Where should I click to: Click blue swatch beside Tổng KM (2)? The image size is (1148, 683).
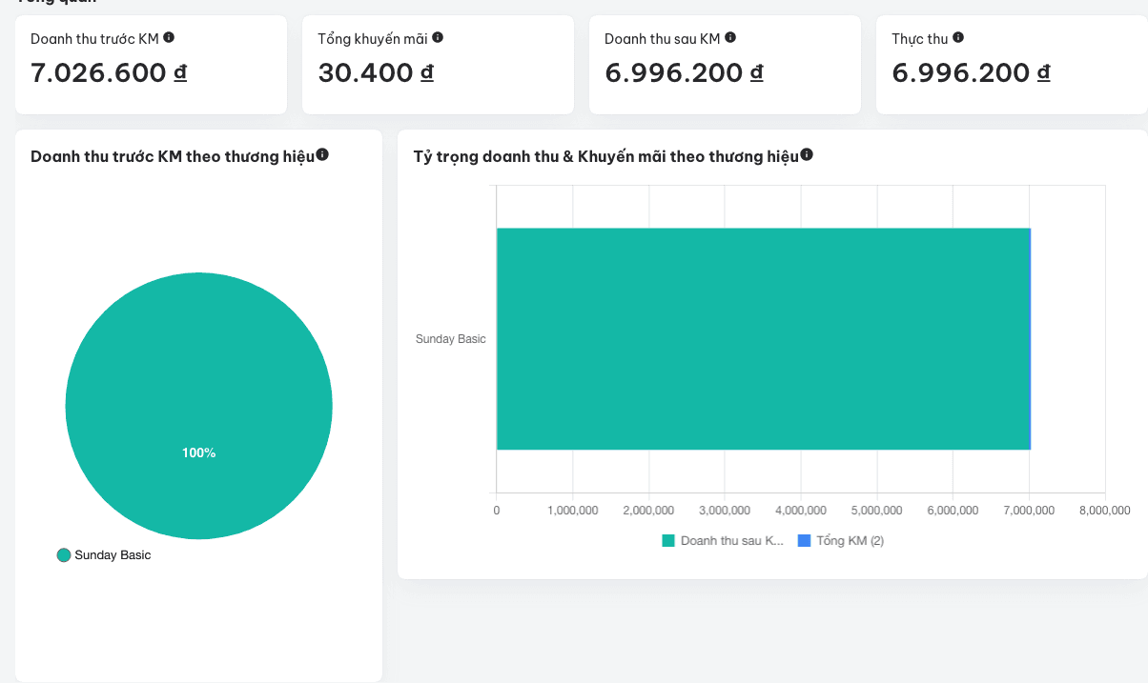point(804,541)
